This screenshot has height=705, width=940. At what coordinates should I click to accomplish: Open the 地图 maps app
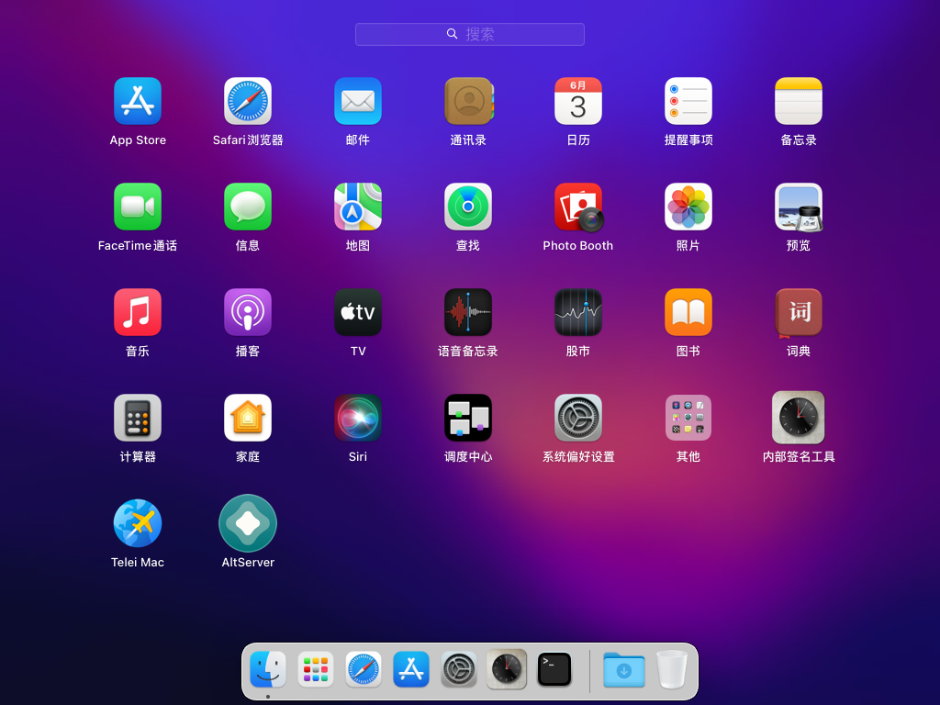[358, 207]
